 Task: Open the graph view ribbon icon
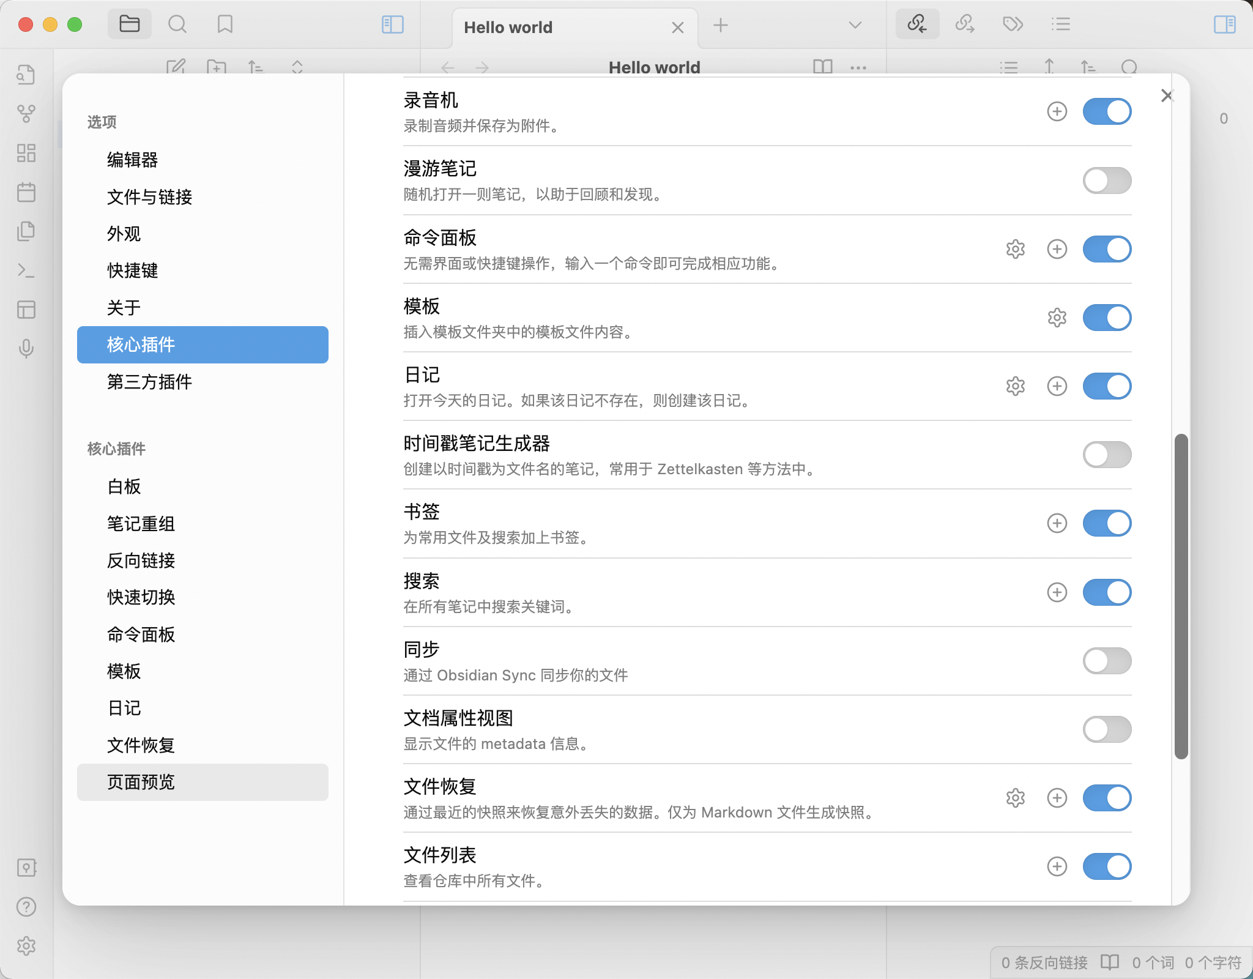point(26,113)
